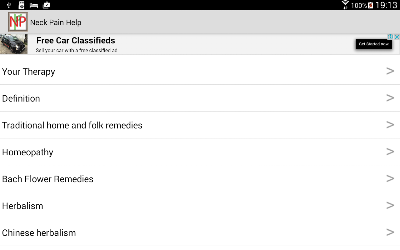Click the ad info icon
Screen dimensions: 400x250
click(x=390, y=37)
